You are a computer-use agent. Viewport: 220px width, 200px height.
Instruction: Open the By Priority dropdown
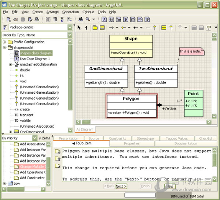(x=35, y=138)
